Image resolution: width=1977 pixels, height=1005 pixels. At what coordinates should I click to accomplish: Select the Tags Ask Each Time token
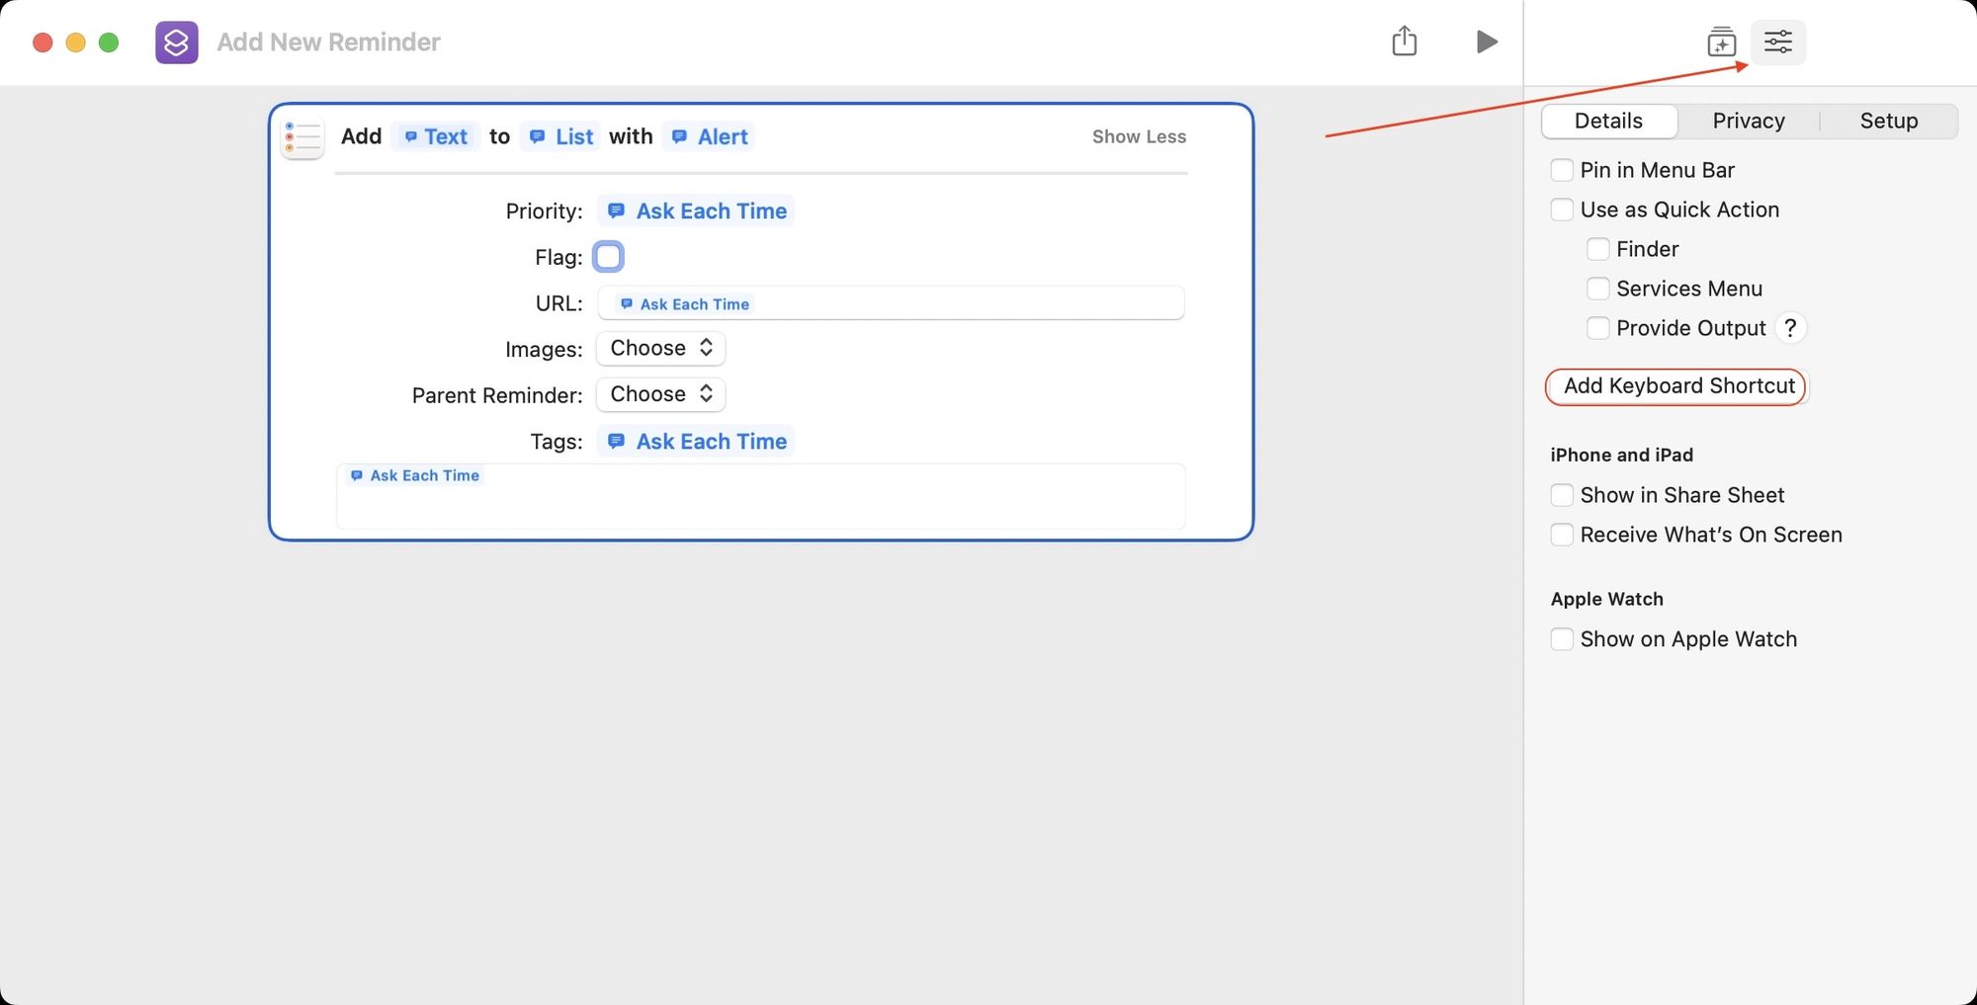click(695, 441)
